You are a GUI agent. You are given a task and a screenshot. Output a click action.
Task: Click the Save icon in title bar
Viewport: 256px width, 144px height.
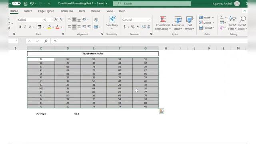point(25,4)
